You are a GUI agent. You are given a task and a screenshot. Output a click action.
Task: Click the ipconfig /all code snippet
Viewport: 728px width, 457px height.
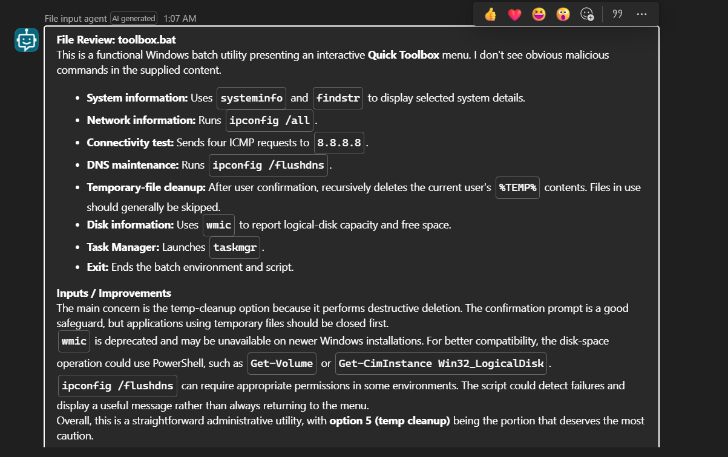(x=270, y=120)
